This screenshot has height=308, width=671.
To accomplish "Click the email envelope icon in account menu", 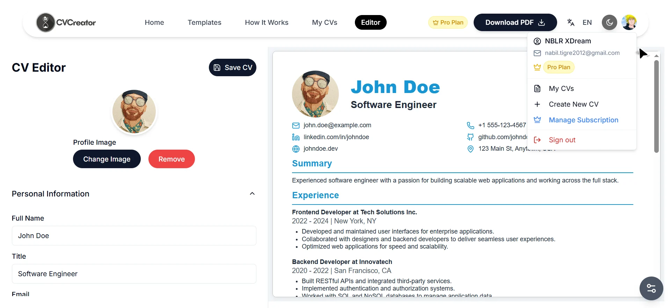I will 537,53.
